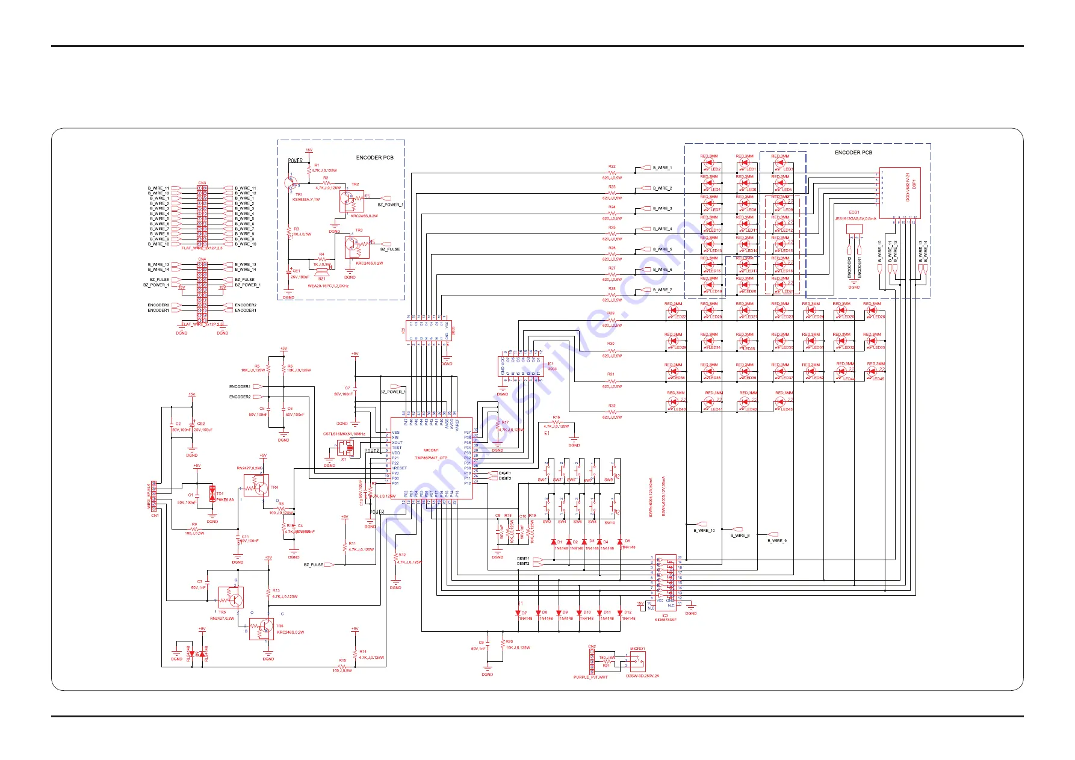The image size is (1075, 760).
Task: Click the IC1 chip label
Action: (551, 364)
